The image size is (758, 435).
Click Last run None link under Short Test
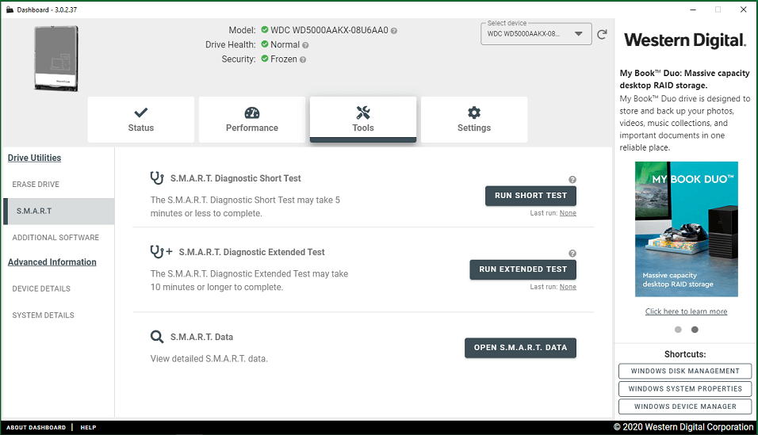pos(568,213)
